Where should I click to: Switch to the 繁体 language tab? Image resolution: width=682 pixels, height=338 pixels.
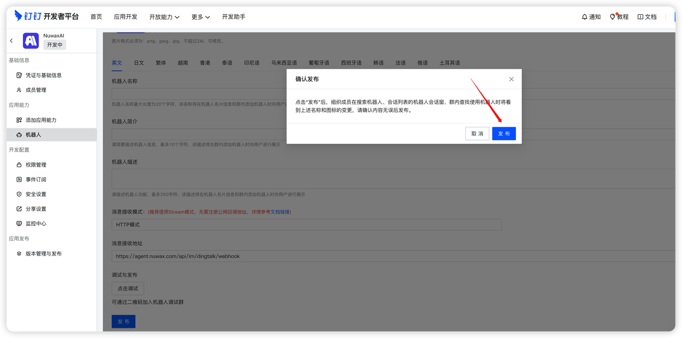coord(161,63)
